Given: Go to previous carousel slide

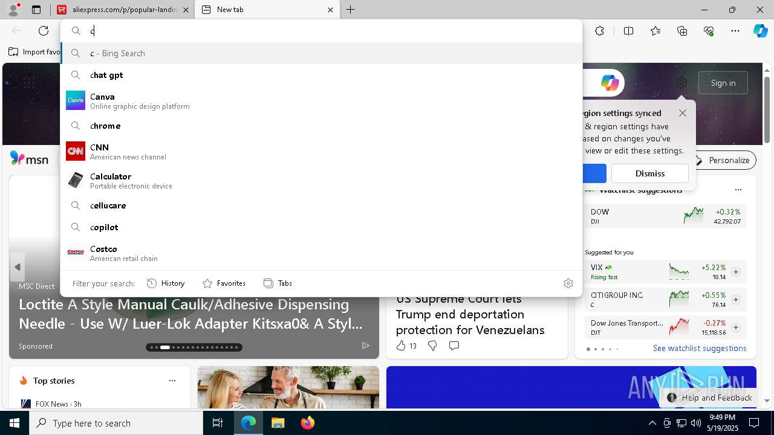Looking at the screenshot, I should 18,266.
